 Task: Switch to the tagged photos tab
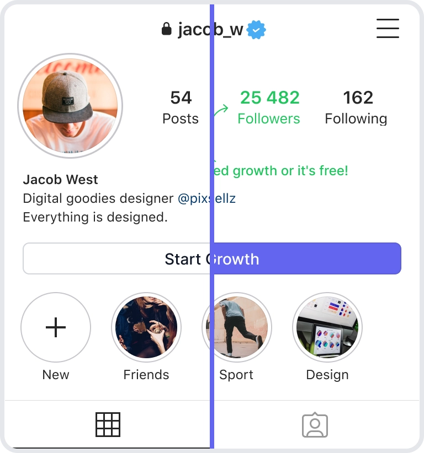pos(315,425)
